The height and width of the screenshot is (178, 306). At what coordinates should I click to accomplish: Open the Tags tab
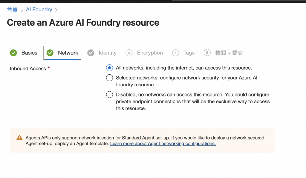189,53
